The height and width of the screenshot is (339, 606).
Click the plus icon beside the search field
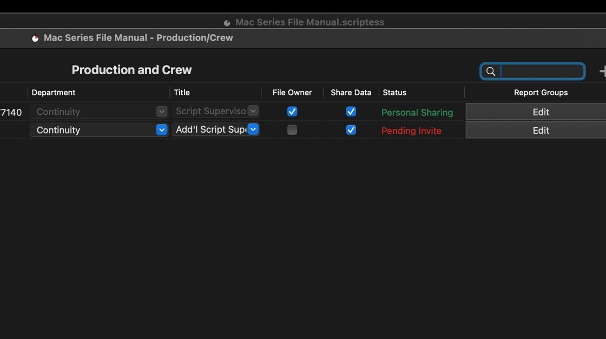[x=603, y=71]
